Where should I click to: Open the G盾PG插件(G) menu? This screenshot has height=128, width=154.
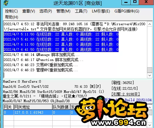click(127, 11)
